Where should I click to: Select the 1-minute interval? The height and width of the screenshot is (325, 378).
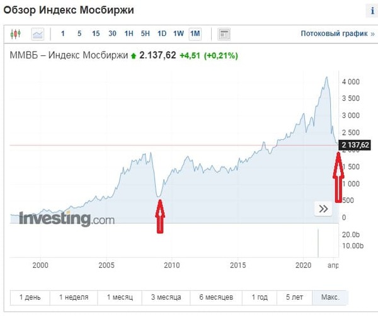tap(62, 33)
